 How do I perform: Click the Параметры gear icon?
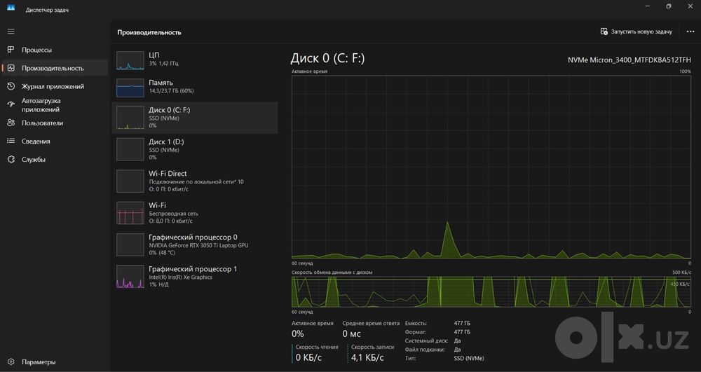11,362
